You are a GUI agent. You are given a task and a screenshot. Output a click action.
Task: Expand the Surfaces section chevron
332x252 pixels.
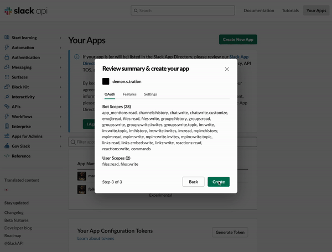click(61, 77)
